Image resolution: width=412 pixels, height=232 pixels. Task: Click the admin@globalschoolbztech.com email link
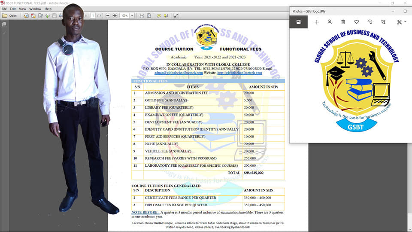[x=179, y=73]
